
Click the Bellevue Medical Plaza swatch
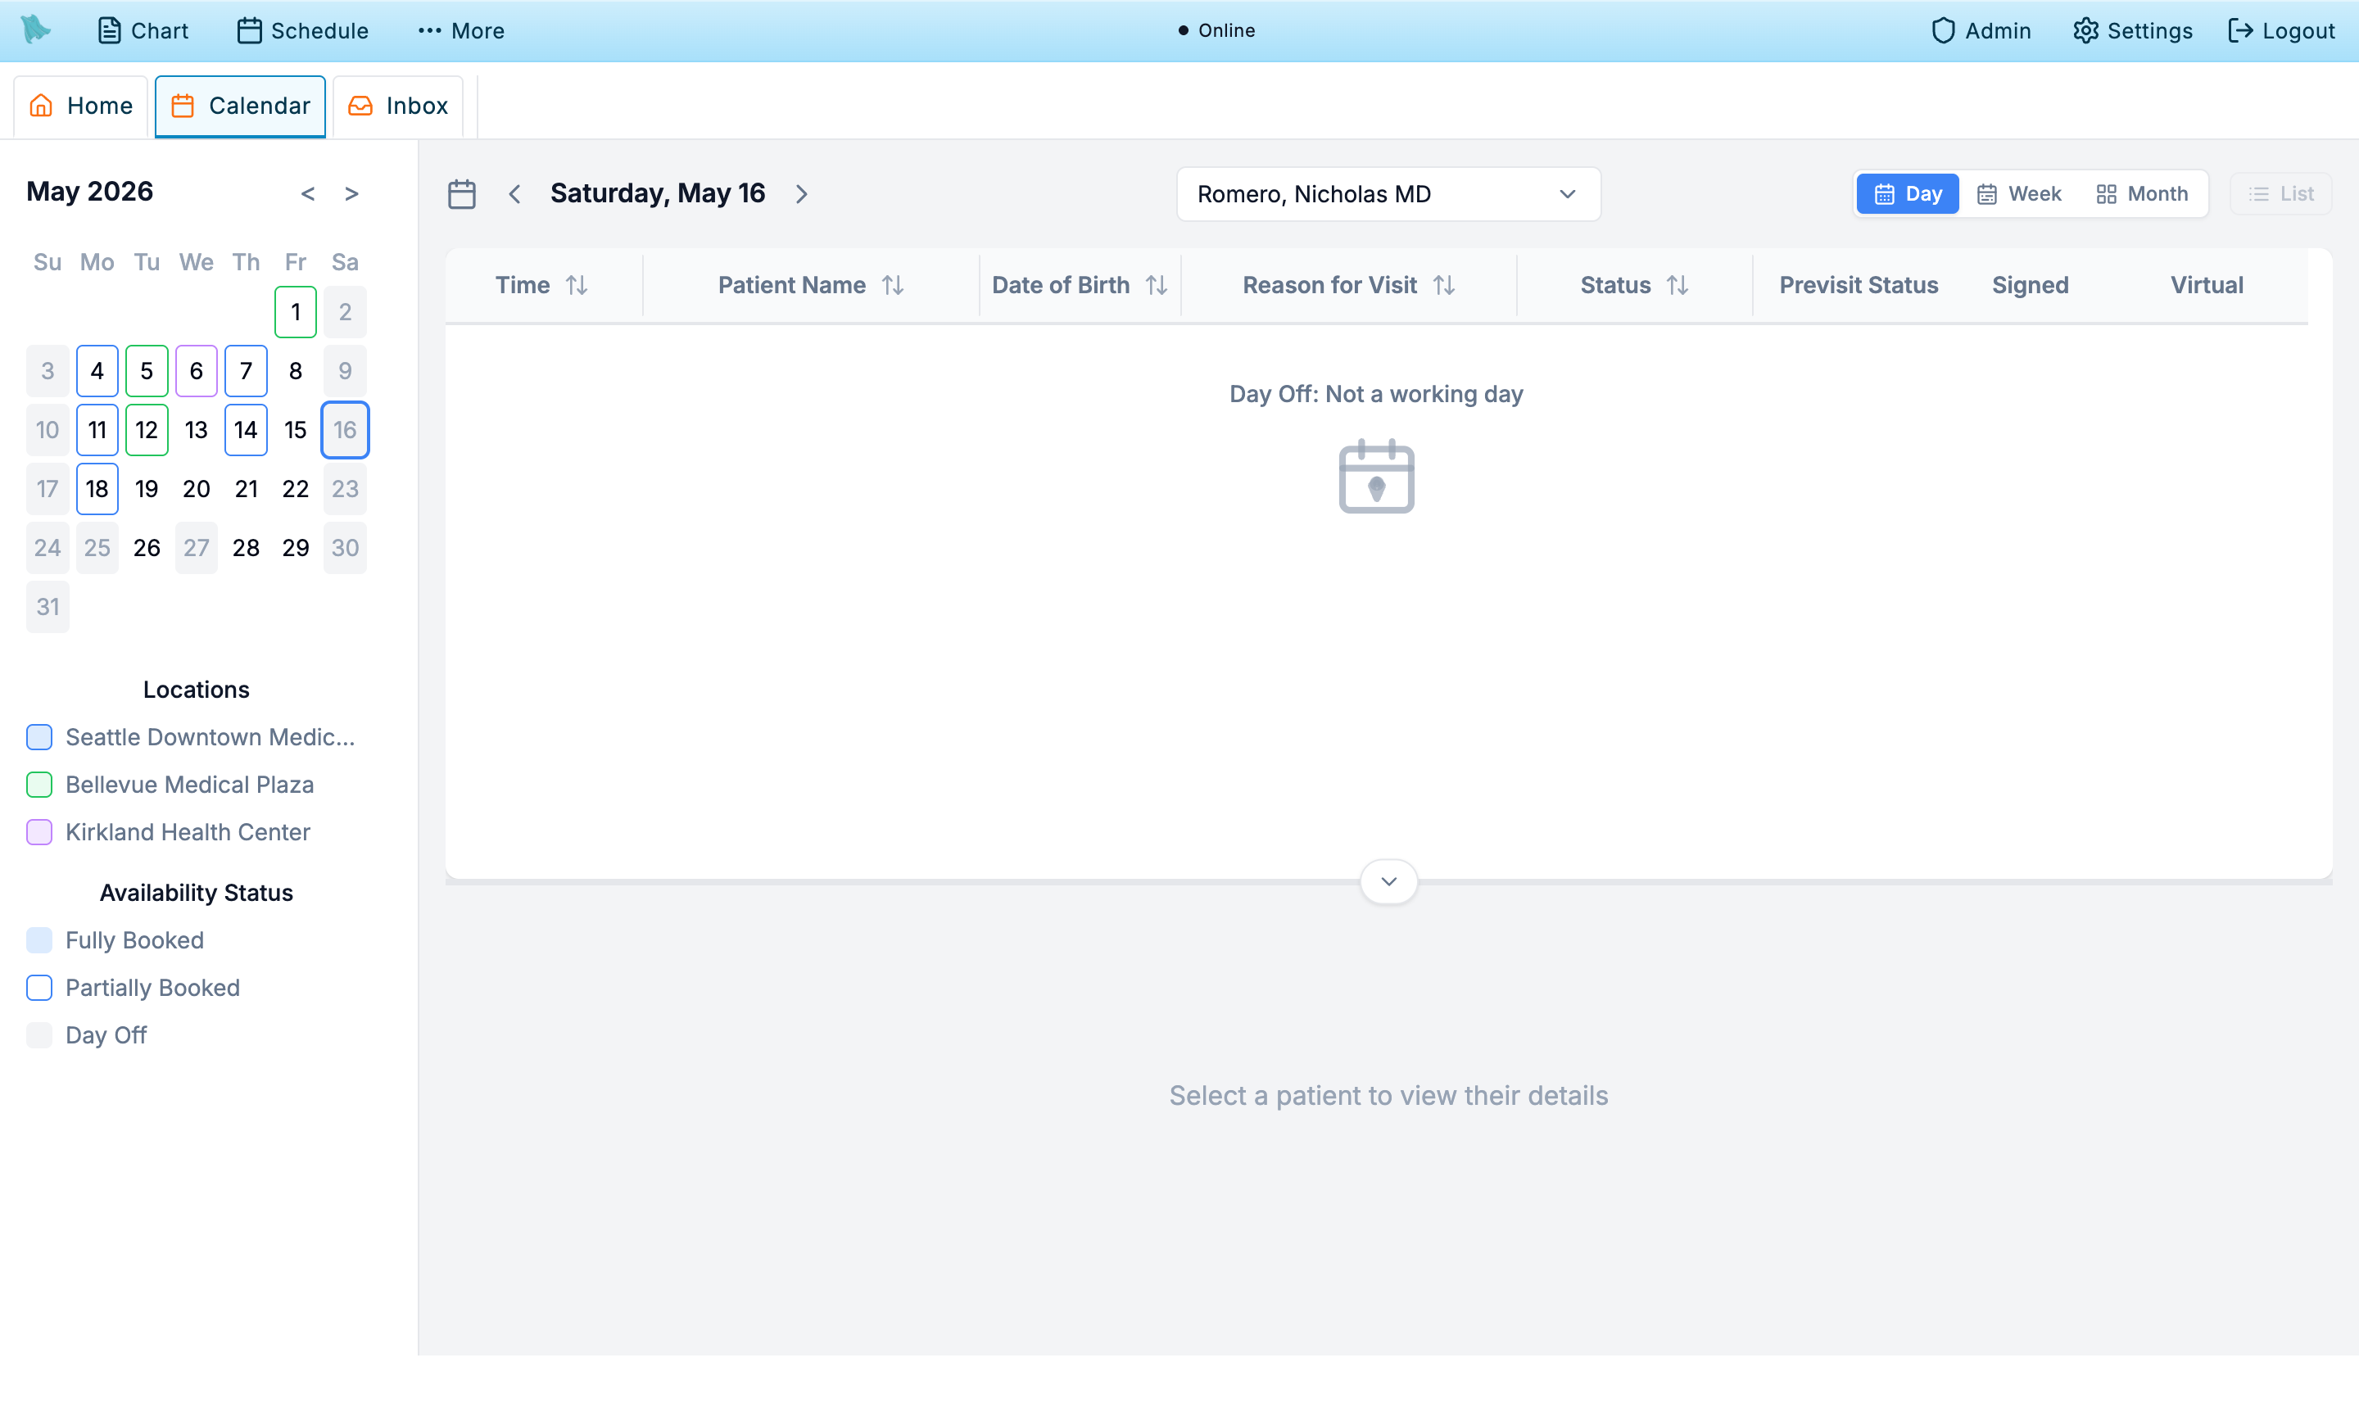(x=39, y=785)
